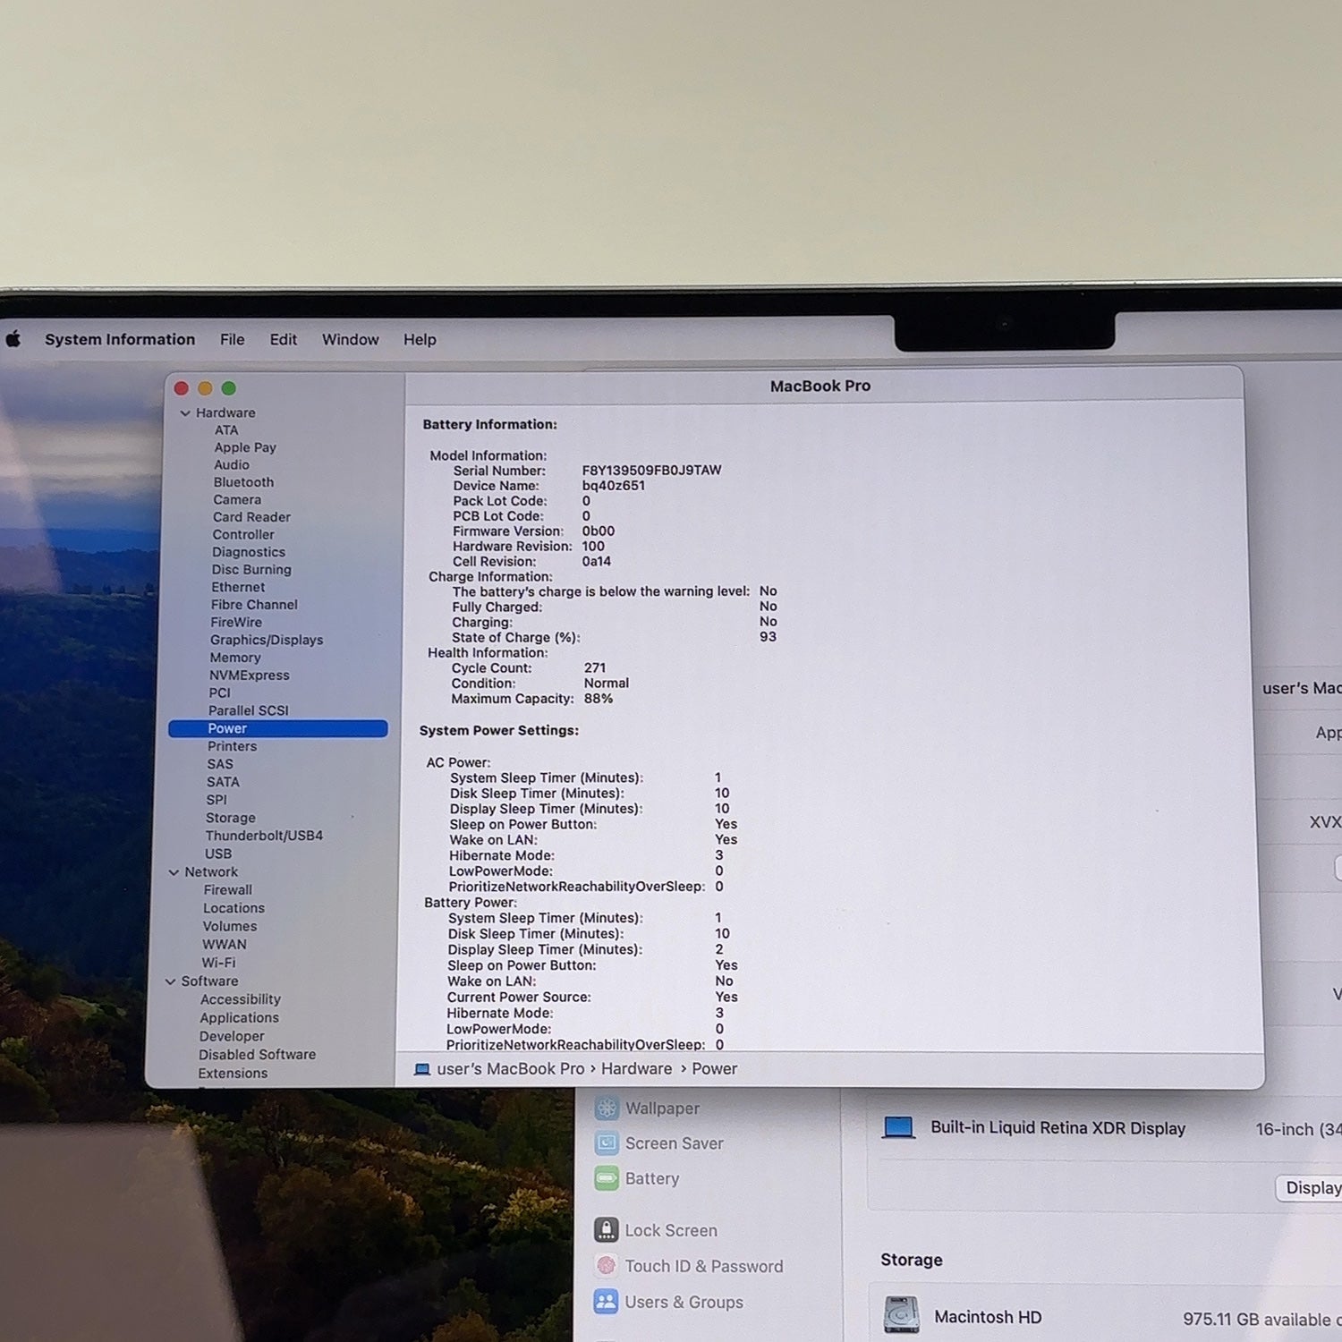
Task: Open the Help menu
Action: [x=420, y=339]
